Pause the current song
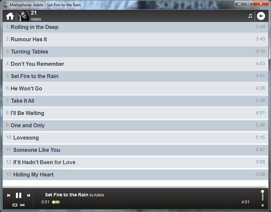This screenshot has width=271, height=212. (19, 195)
